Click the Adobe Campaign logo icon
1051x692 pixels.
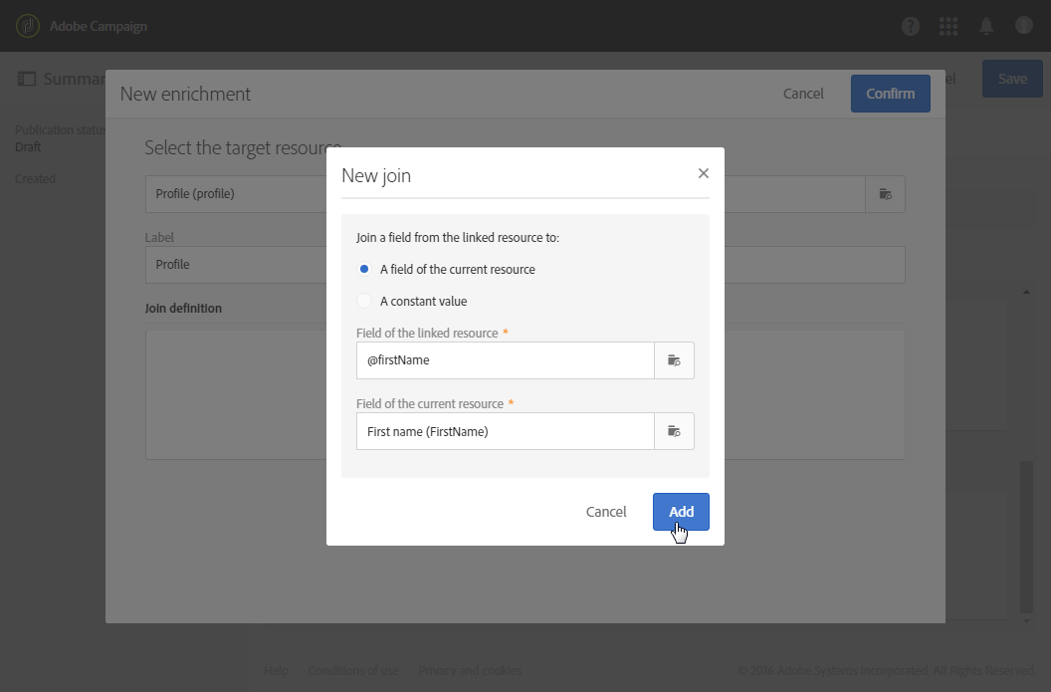coord(28,26)
